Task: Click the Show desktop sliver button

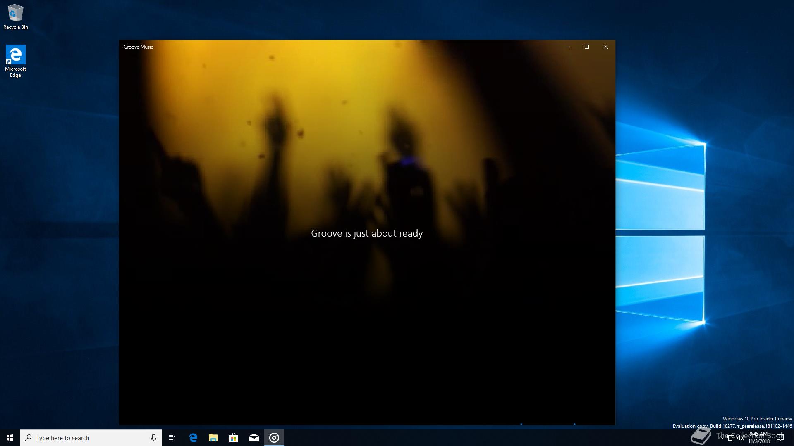Action: tap(792, 438)
